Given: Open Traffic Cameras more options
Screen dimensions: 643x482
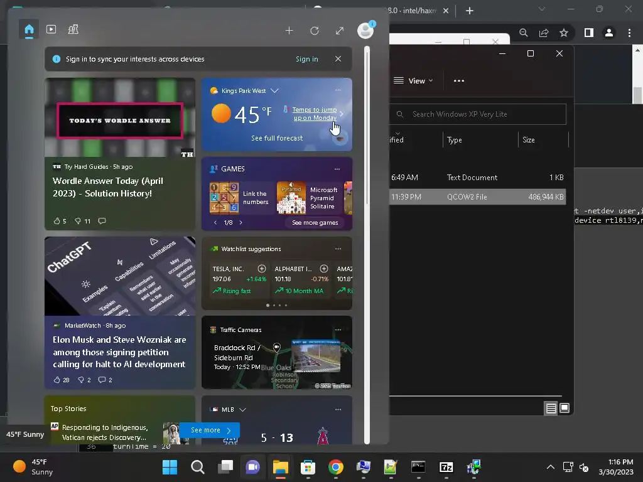Looking at the screenshot, I should [x=338, y=329].
